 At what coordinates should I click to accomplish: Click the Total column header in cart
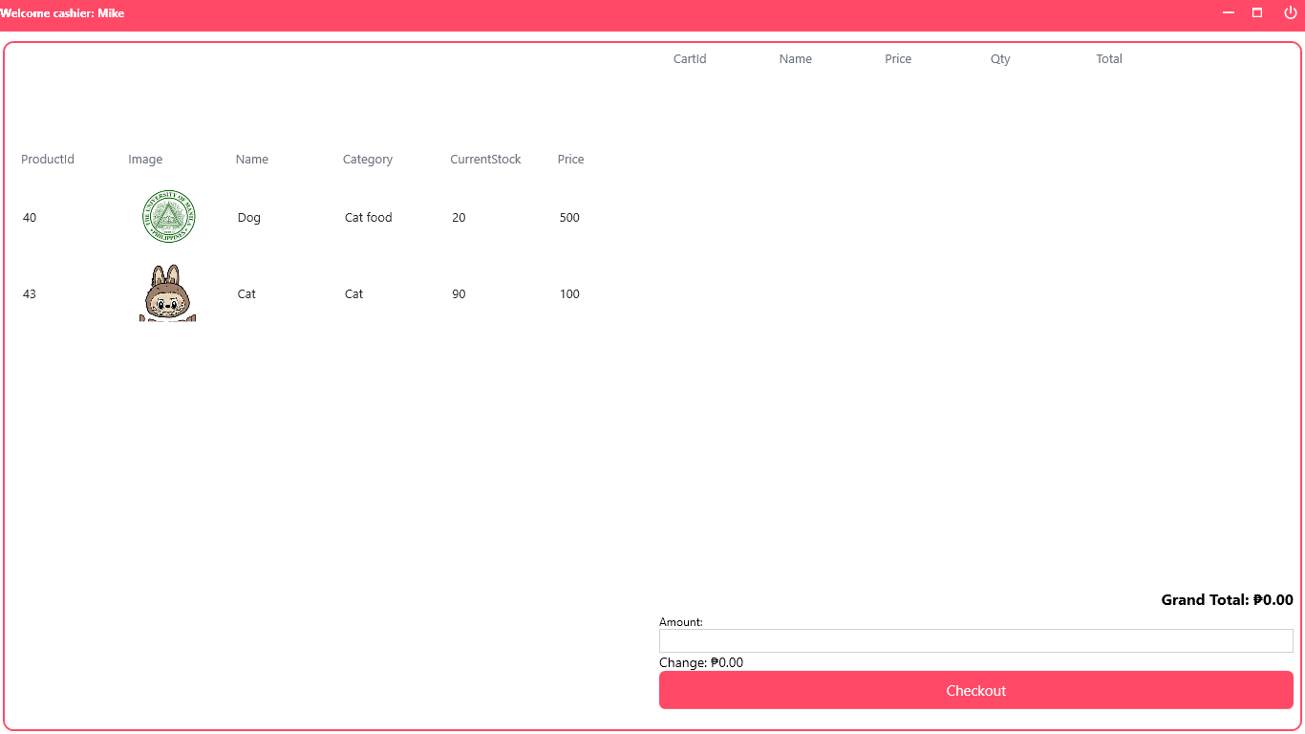point(1108,58)
